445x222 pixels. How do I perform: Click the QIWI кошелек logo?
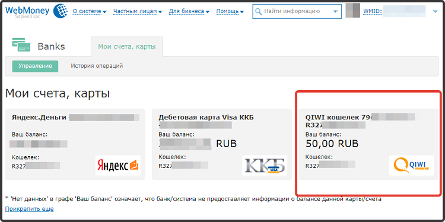(412, 166)
